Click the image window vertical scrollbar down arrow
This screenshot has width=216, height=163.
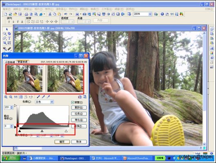204,144
